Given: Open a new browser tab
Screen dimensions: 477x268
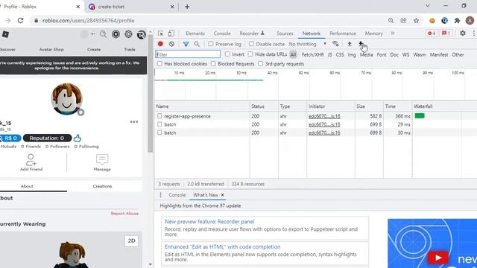Looking at the screenshot, I should 187,7.
